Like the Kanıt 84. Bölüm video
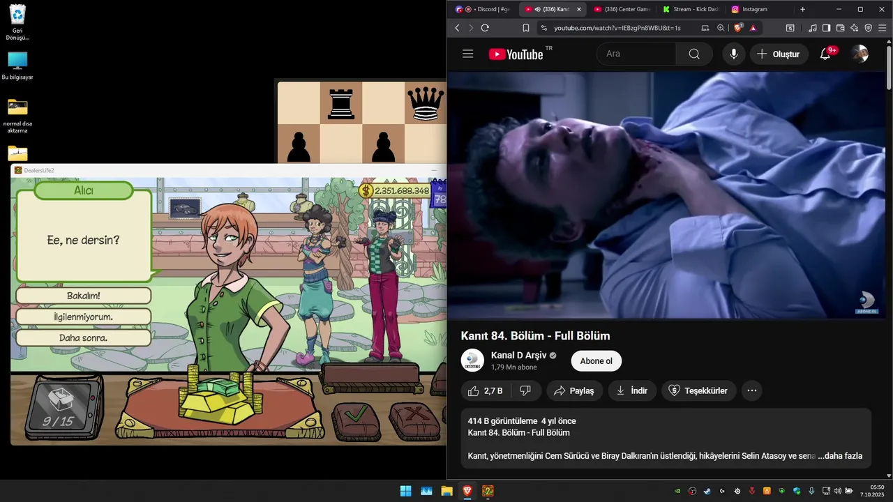The height and width of the screenshot is (502, 893). pyautogui.click(x=485, y=390)
